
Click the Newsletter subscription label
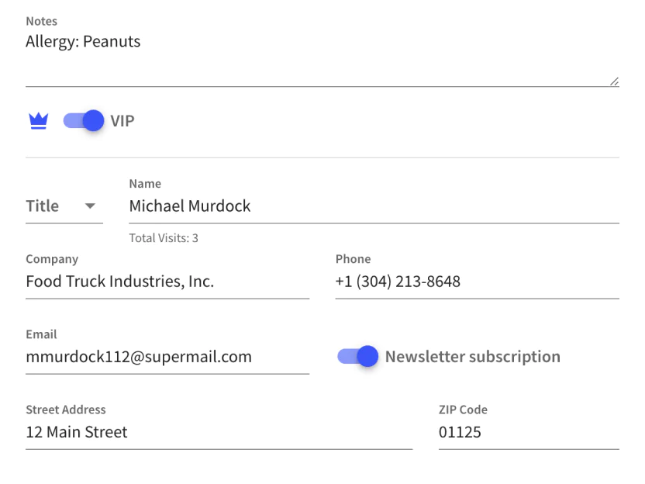point(473,357)
